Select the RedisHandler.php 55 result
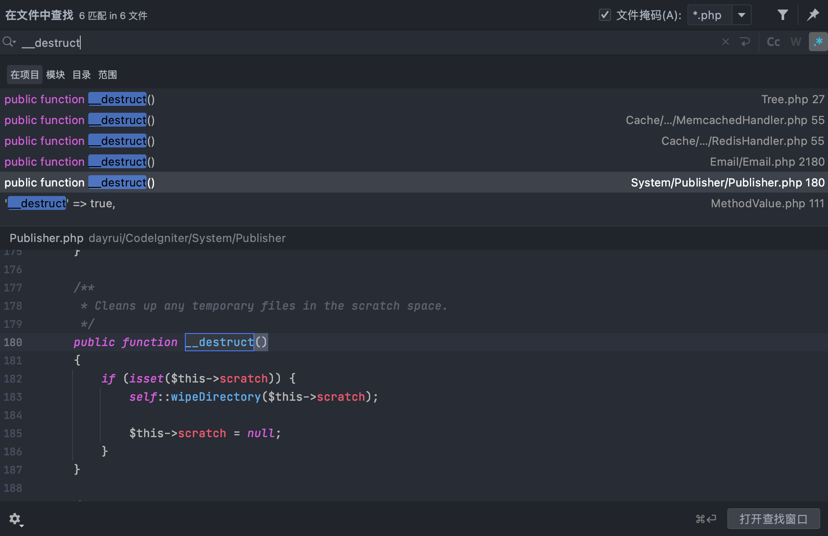Image resolution: width=828 pixels, height=536 pixels. [414, 141]
